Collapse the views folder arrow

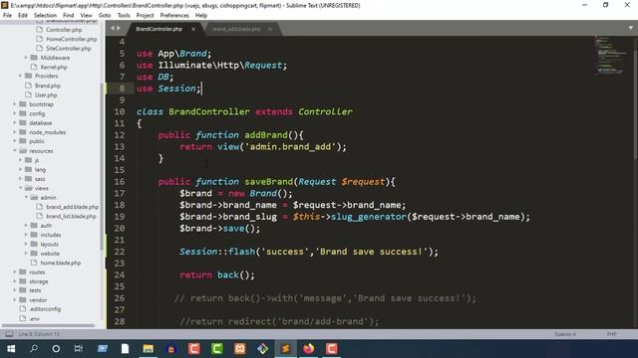20,188
